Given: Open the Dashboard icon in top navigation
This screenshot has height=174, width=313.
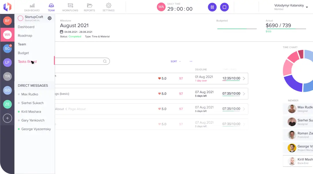Looking at the screenshot, I should pos(32,6).
